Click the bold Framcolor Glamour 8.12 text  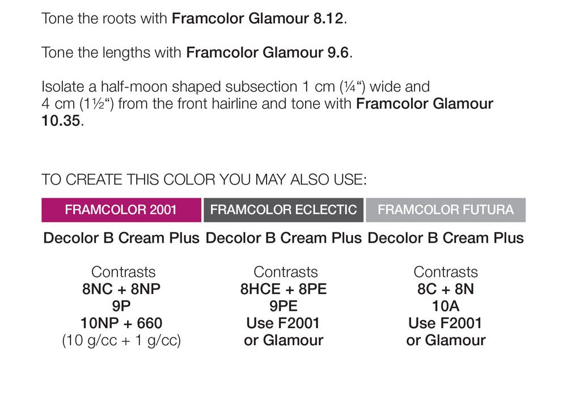(x=258, y=18)
